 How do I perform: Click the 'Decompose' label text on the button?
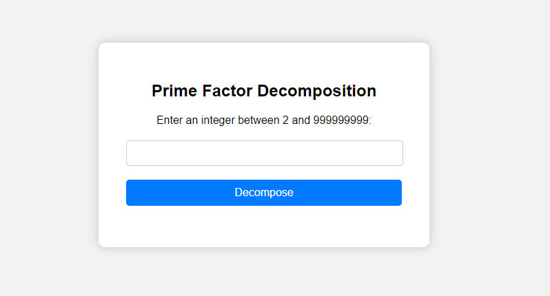click(264, 193)
